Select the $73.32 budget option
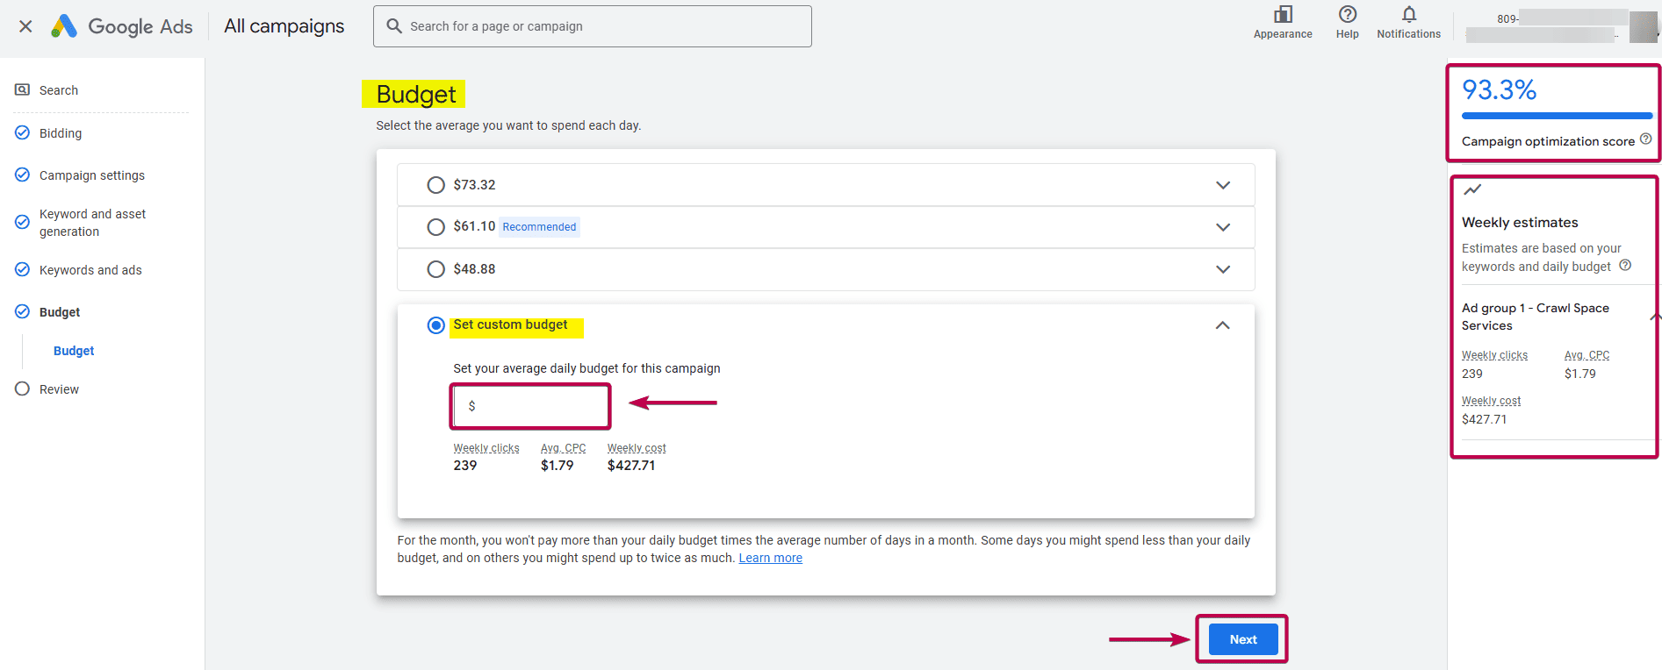The height and width of the screenshot is (670, 1662). pyautogui.click(x=435, y=185)
